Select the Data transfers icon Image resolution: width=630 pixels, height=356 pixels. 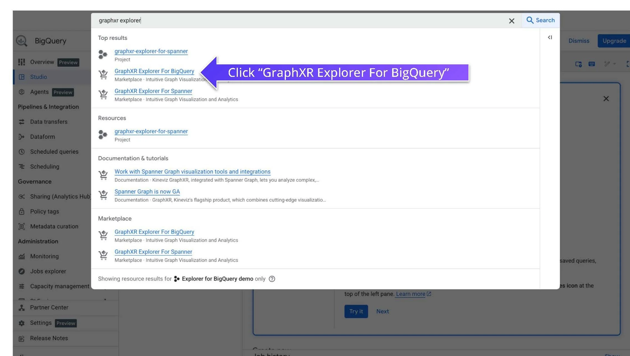22,122
